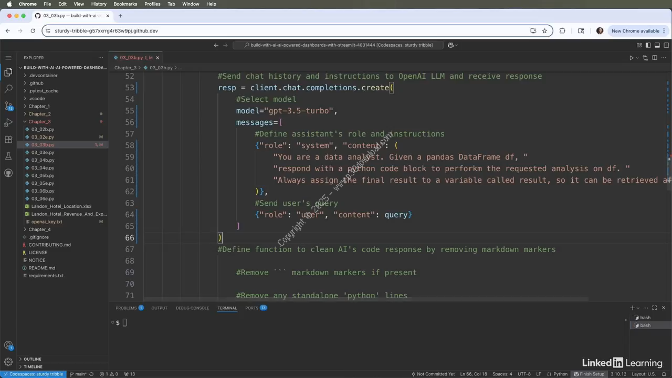Open the VS Code hamburger menu
This screenshot has height=378, width=672.
(8, 58)
